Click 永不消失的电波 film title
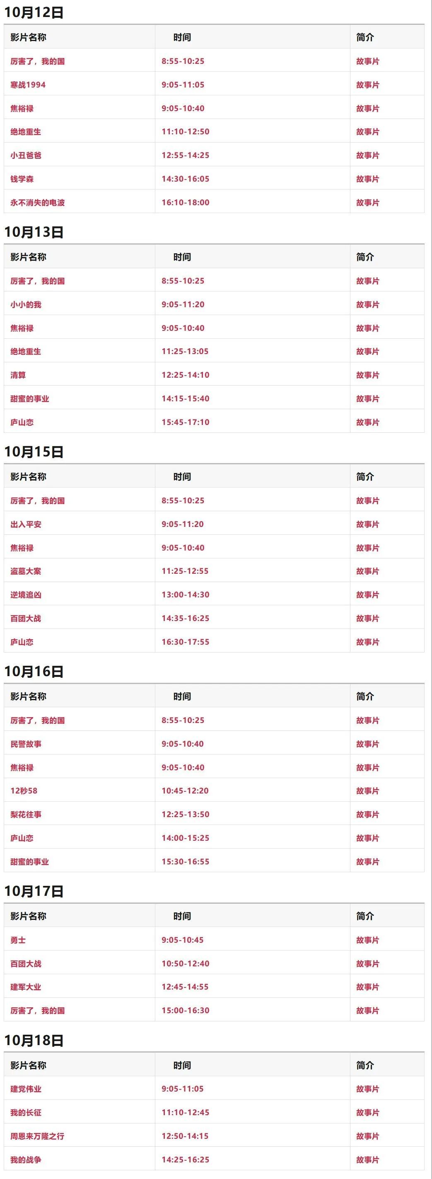The height and width of the screenshot is (1179, 432). tap(38, 202)
